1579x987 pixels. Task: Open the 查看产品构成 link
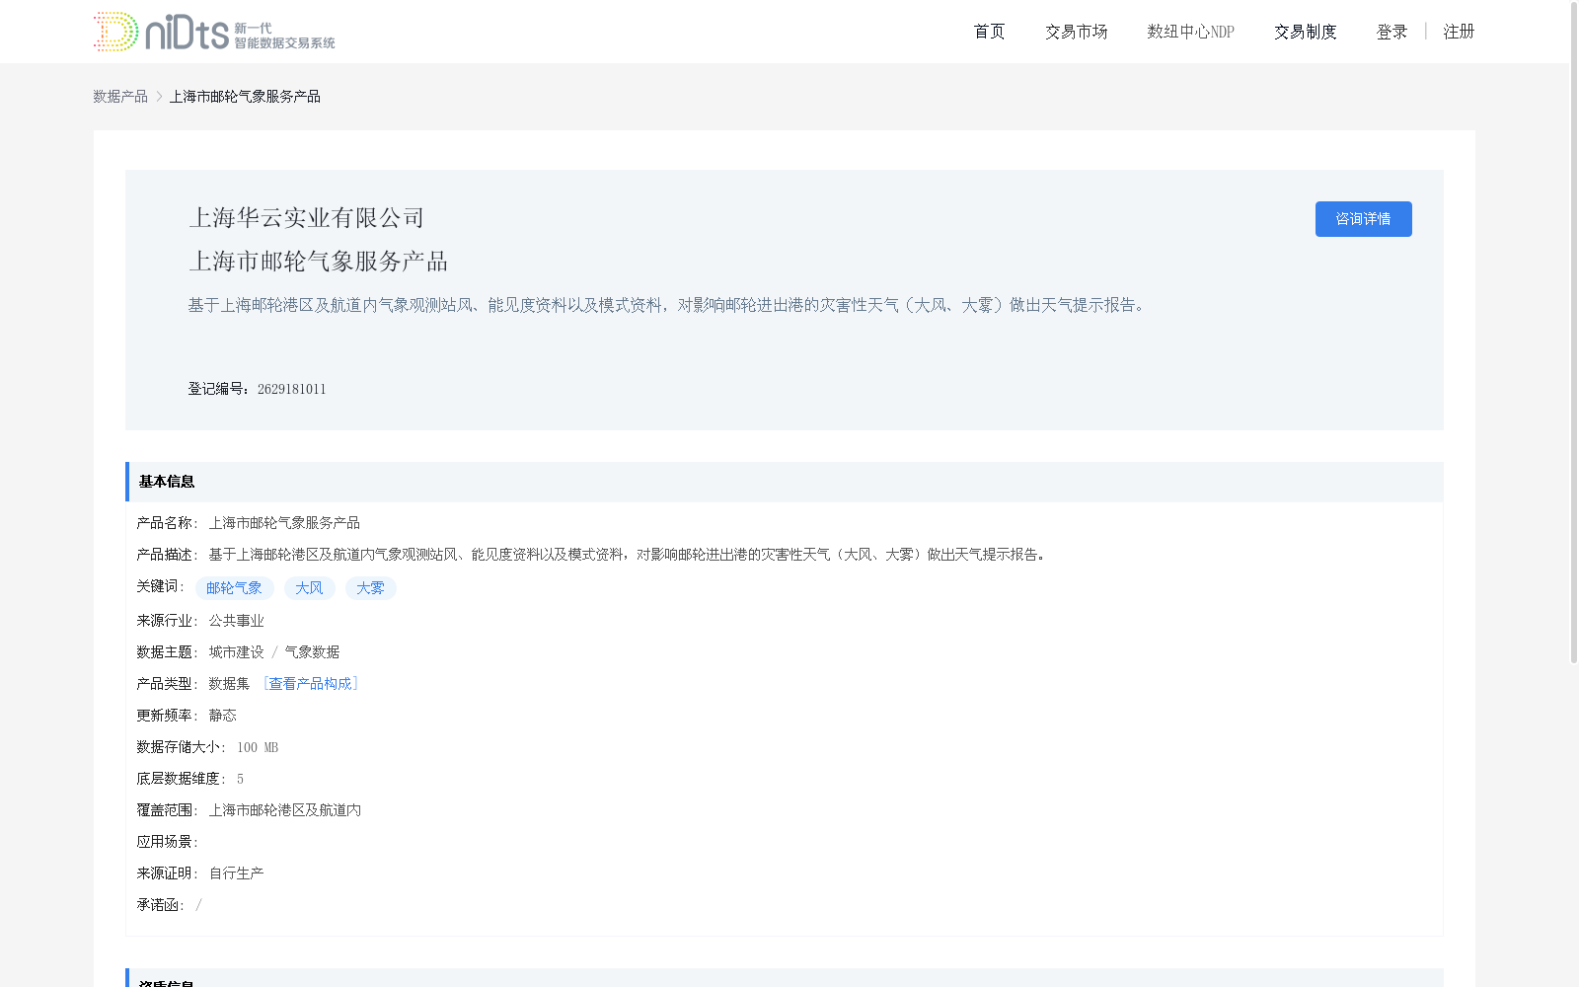click(x=310, y=683)
